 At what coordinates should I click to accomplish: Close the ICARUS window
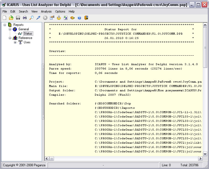(x=204, y=5)
